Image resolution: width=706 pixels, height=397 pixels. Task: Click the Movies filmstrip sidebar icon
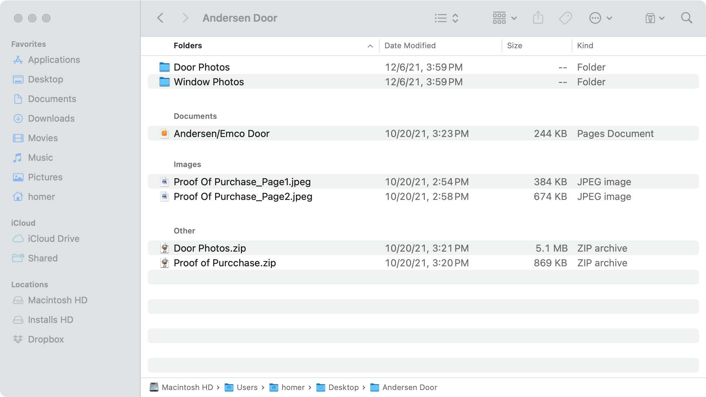point(18,138)
